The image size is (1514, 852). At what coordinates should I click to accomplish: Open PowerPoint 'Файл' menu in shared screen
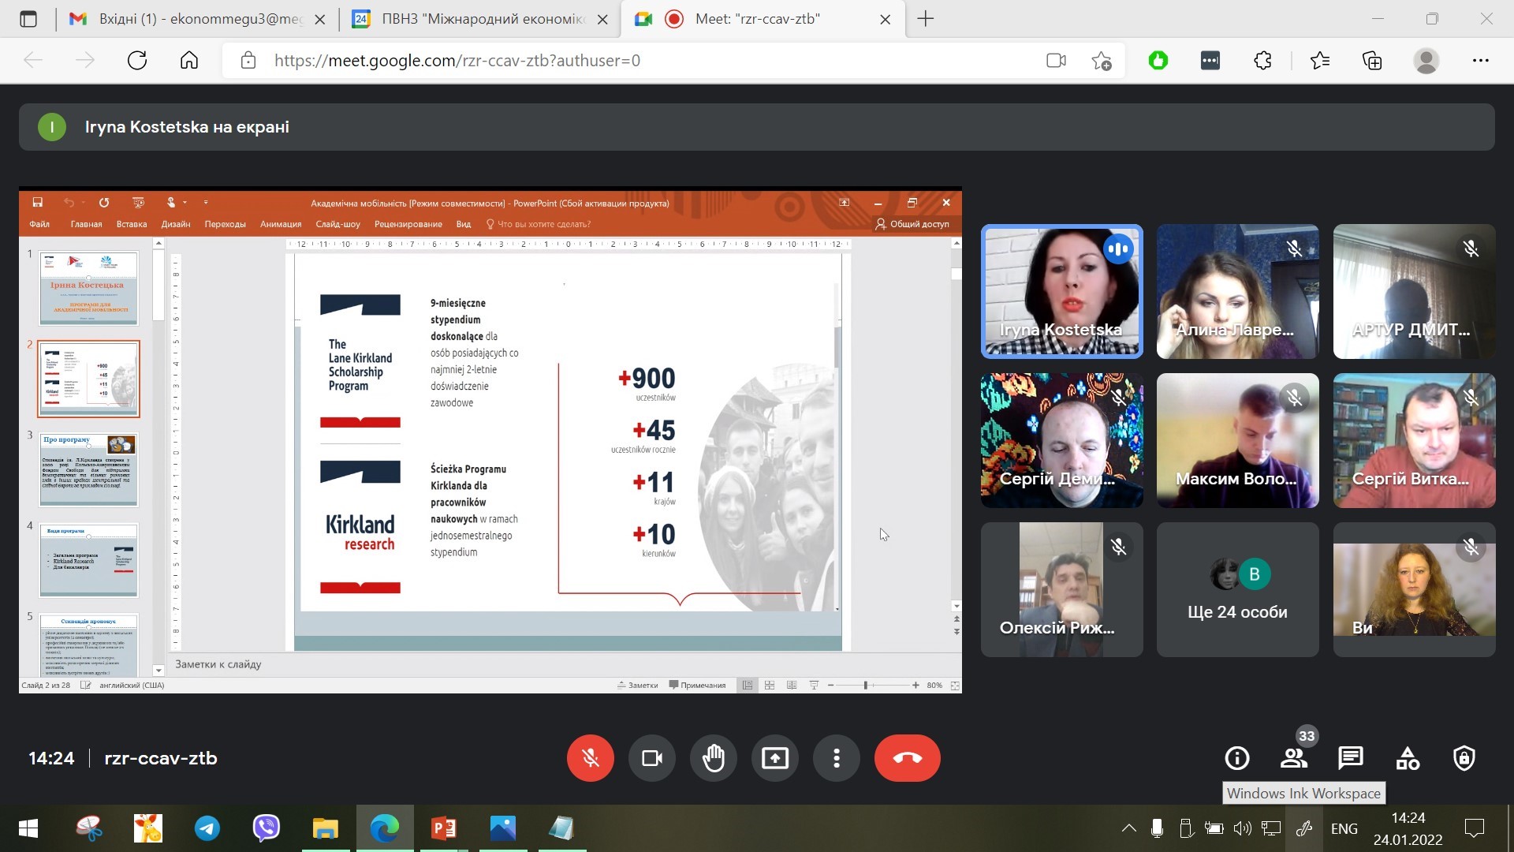pos(39,224)
